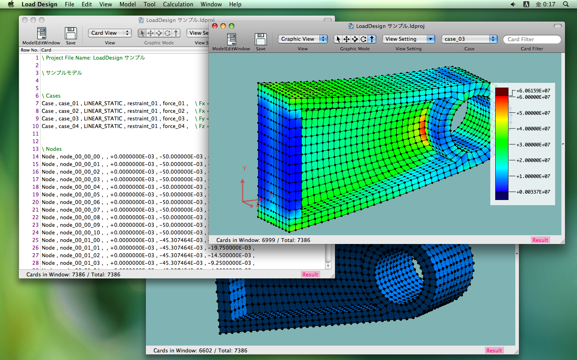The width and height of the screenshot is (577, 360).
Task: Select the pointer tool in Graphic Mode
Action: [x=339, y=39]
